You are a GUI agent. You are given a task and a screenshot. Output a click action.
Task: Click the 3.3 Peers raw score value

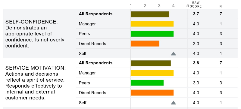click(x=196, y=83)
